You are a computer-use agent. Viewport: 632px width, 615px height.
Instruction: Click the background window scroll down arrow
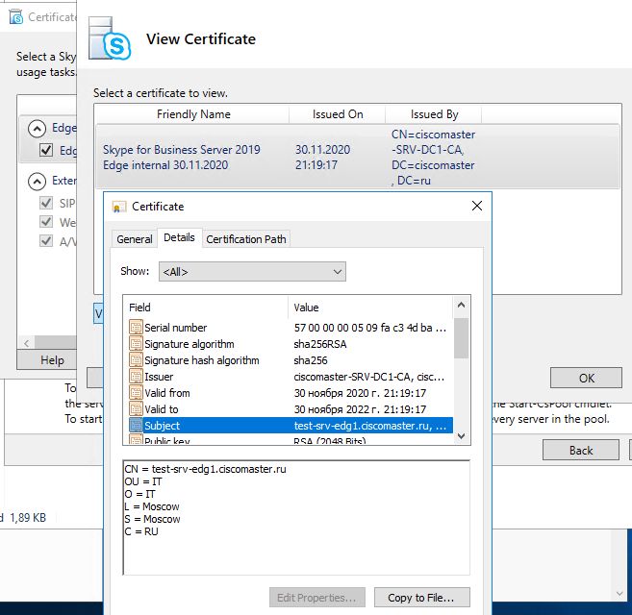619,593
